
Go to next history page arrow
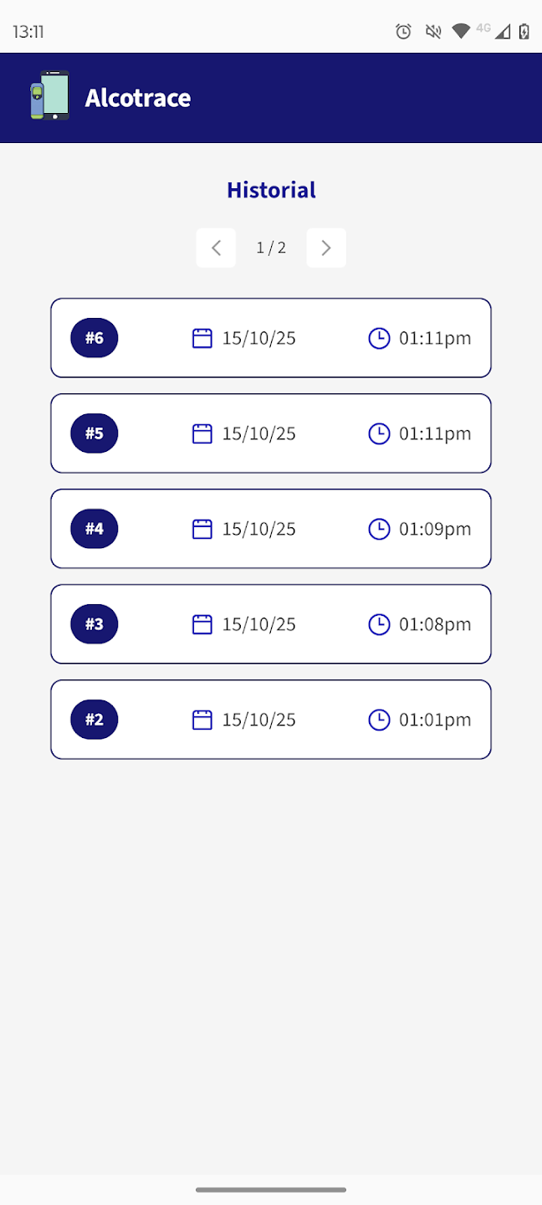tap(326, 248)
